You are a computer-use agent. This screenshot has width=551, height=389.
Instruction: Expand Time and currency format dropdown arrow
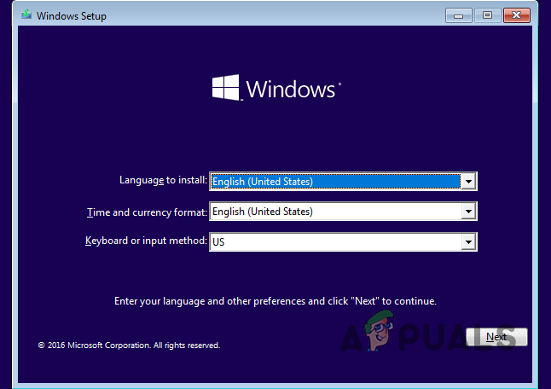point(468,212)
